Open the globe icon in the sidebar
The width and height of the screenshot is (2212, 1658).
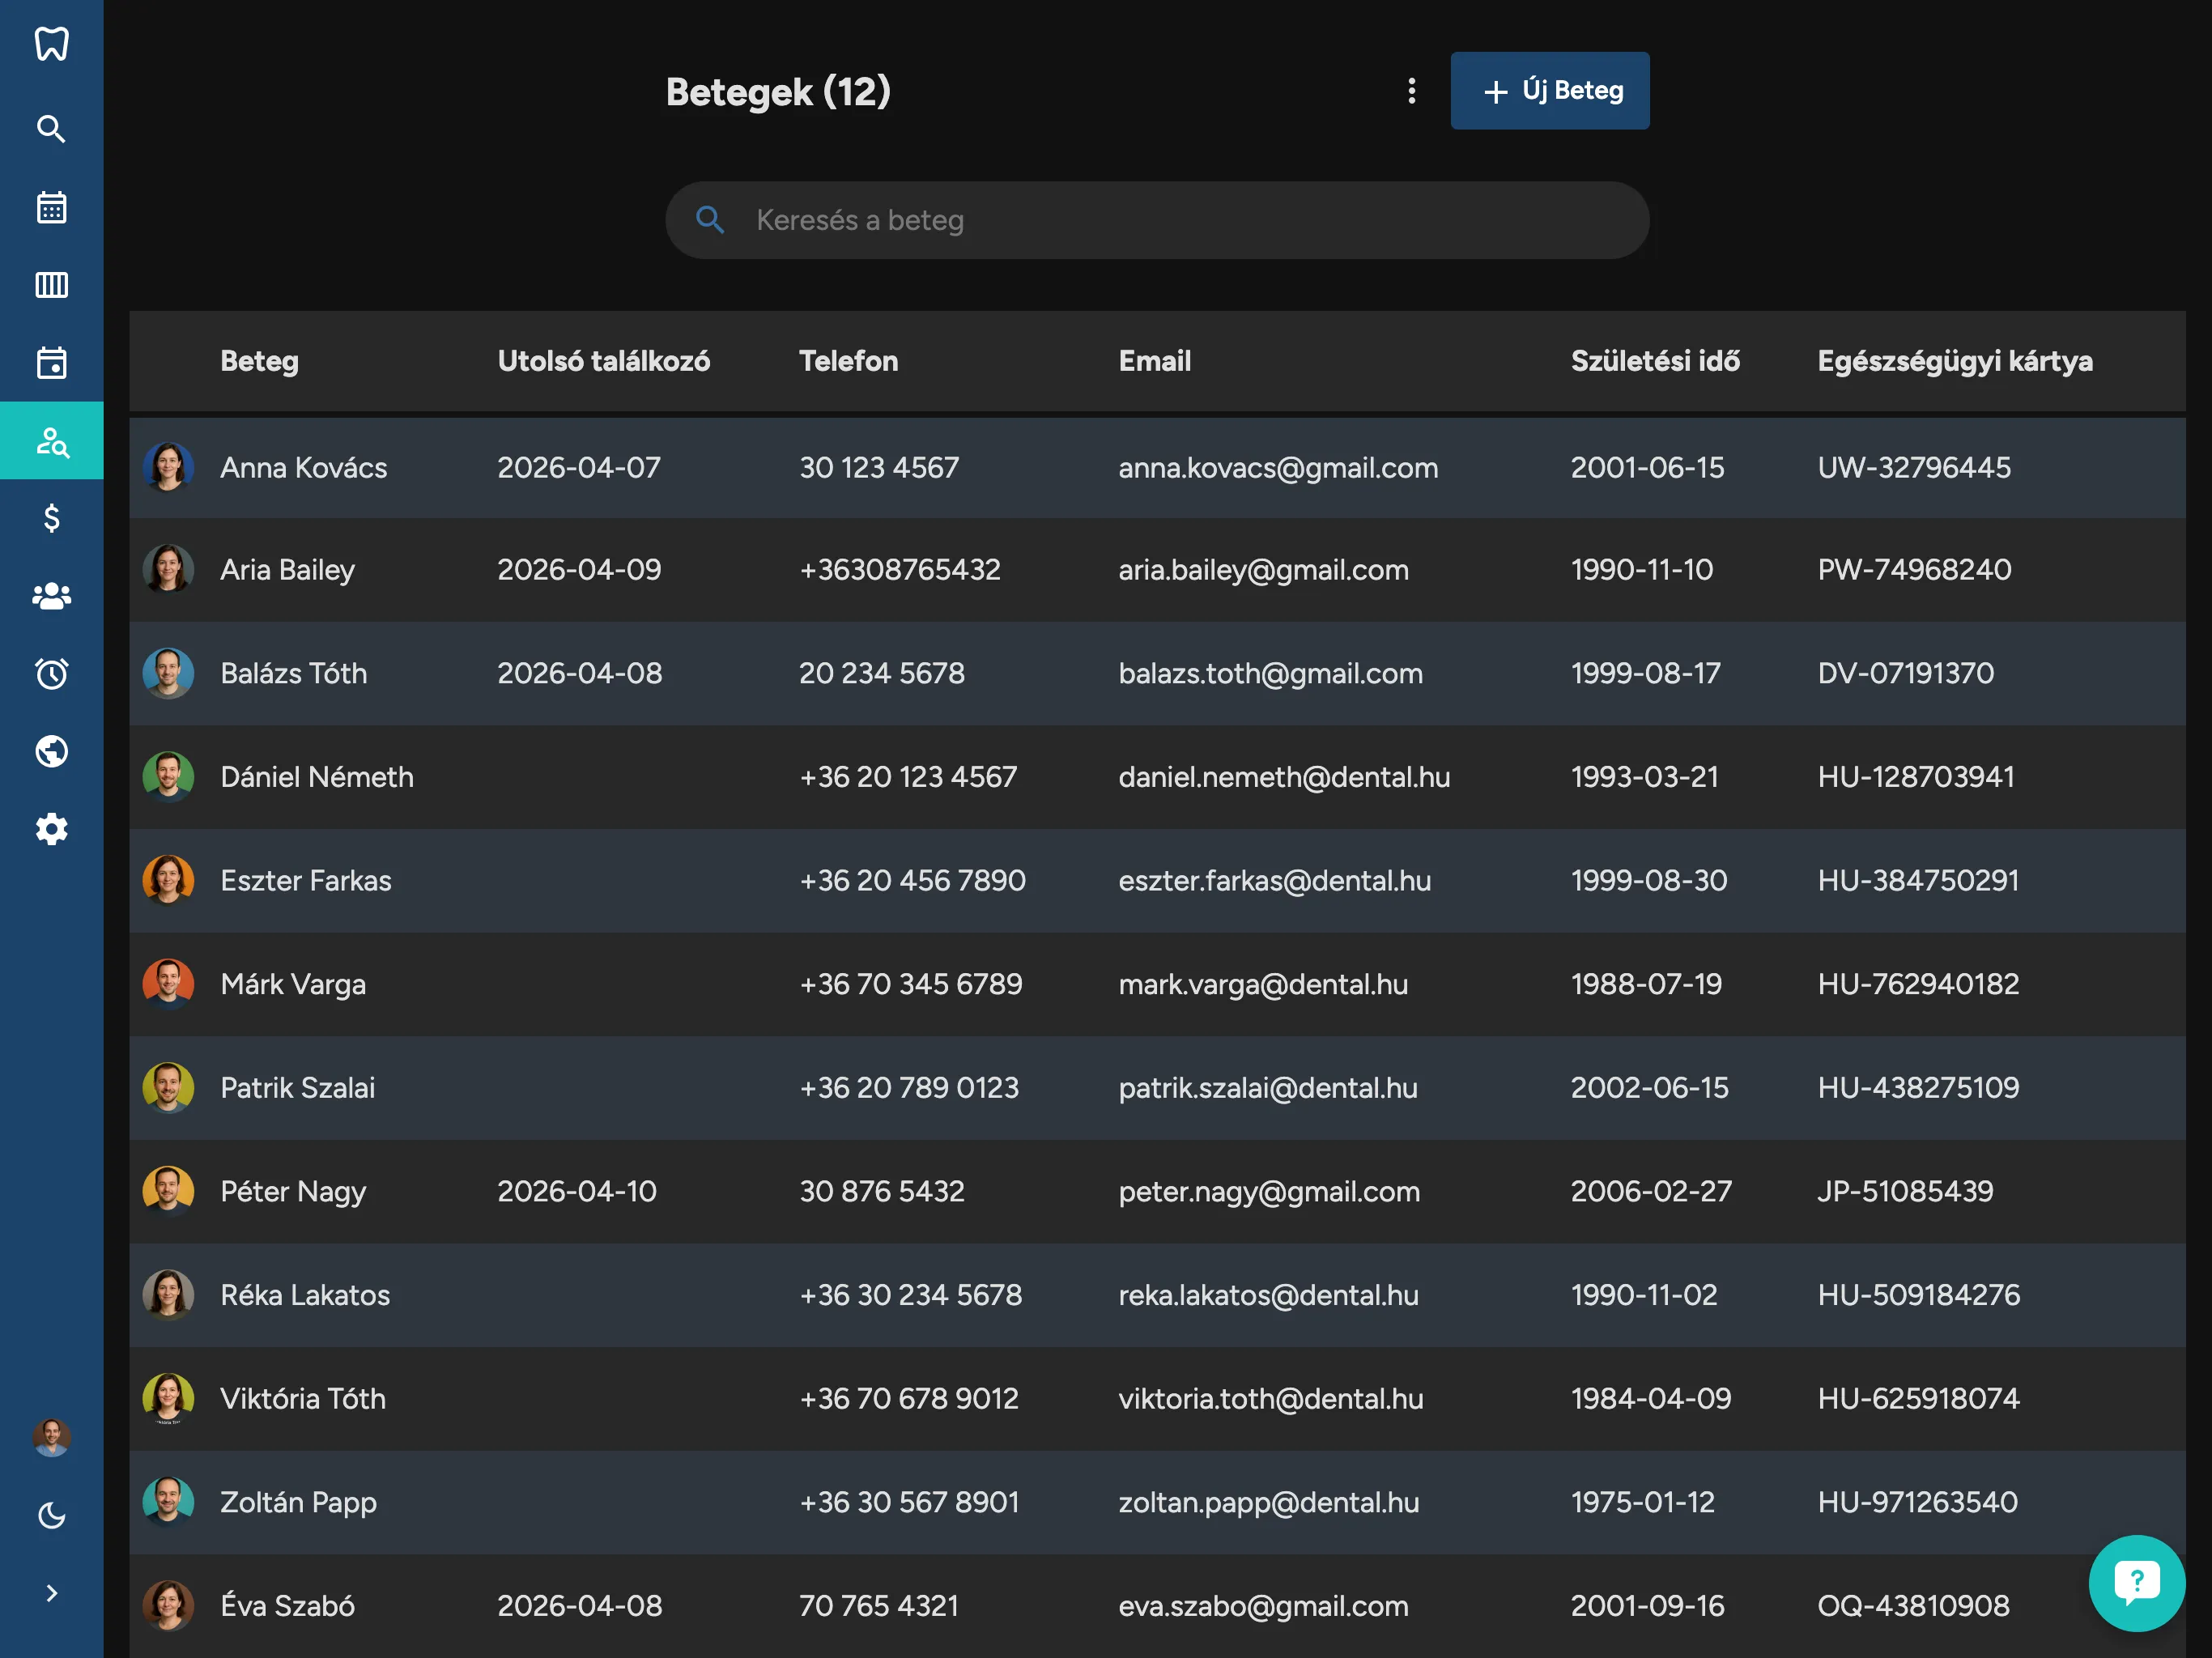[x=51, y=751]
